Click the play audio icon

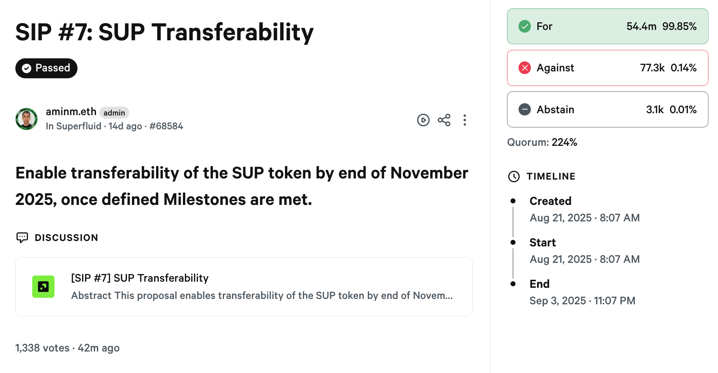[423, 120]
